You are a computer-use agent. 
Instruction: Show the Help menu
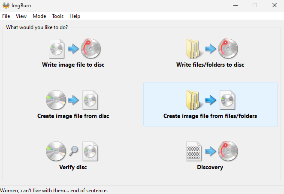(x=75, y=16)
